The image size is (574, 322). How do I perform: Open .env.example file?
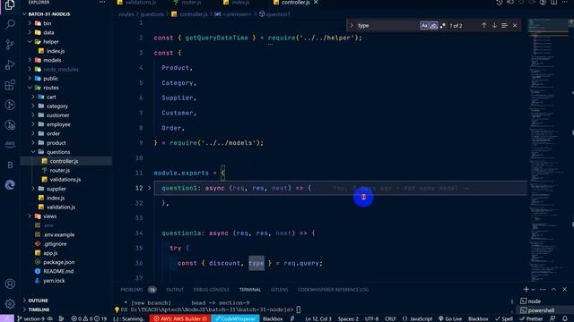coord(58,234)
